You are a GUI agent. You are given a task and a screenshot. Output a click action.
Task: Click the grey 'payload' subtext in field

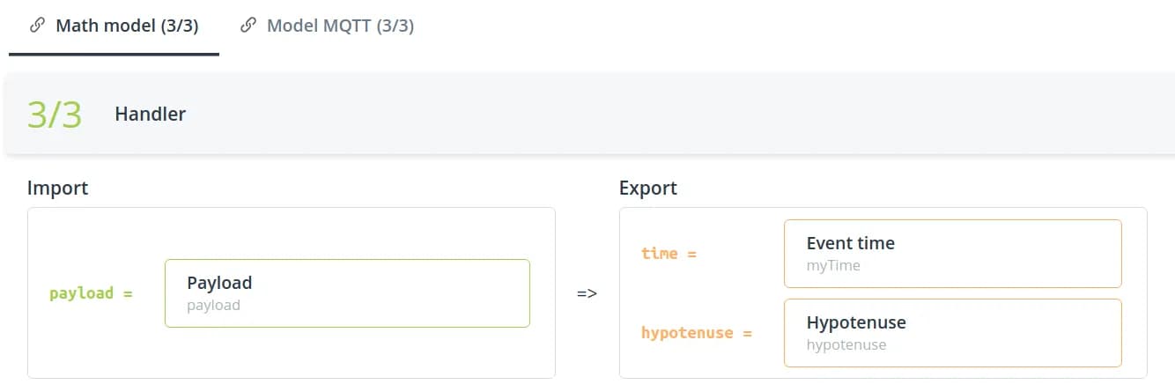[213, 306]
